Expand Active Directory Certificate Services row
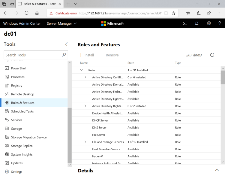This screenshot has height=176, width=225. 85,77
